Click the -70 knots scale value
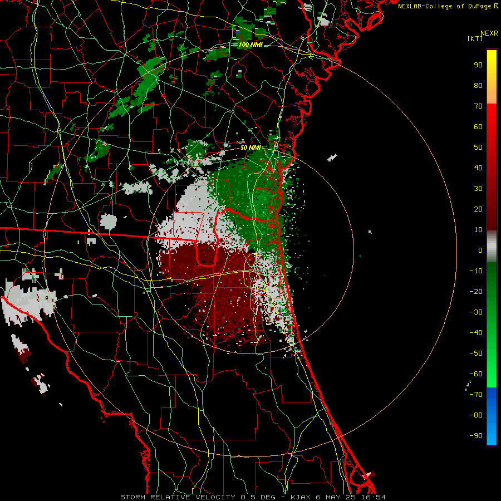 (476, 395)
